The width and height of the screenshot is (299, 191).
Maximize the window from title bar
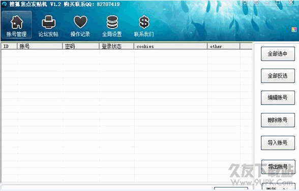coord(278,3)
